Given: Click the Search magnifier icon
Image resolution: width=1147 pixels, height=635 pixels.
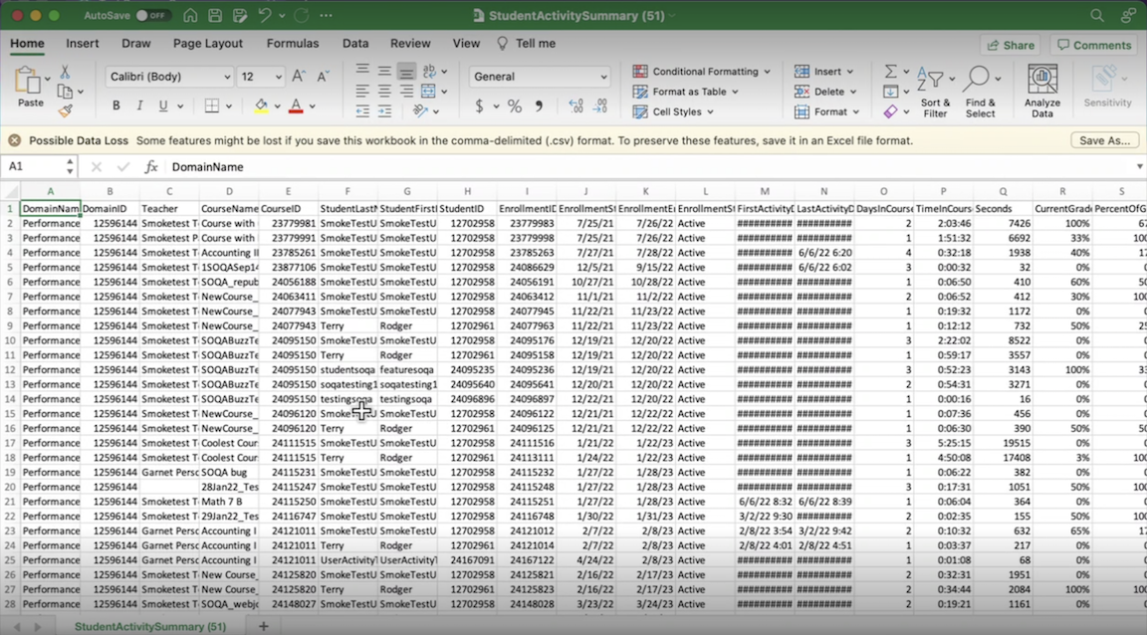Looking at the screenshot, I should pos(1096,15).
